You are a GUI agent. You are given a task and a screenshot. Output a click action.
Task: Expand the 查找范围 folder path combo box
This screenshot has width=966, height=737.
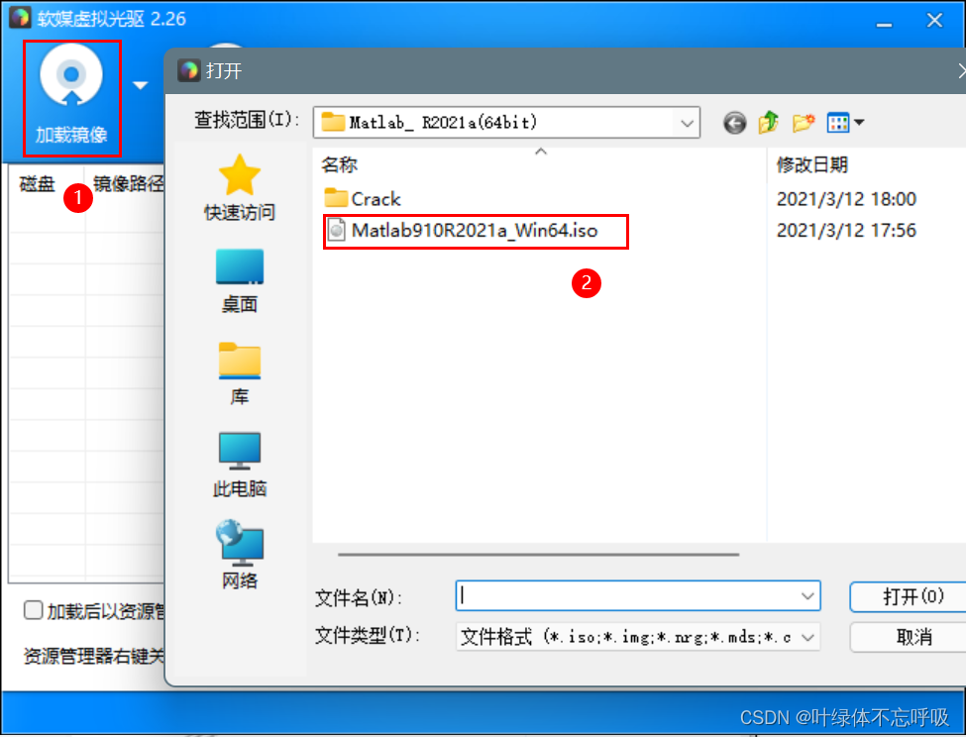click(x=506, y=122)
